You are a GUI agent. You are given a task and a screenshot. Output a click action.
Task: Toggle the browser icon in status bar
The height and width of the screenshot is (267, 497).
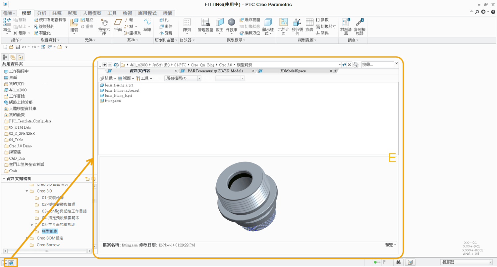tap(11, 263)
